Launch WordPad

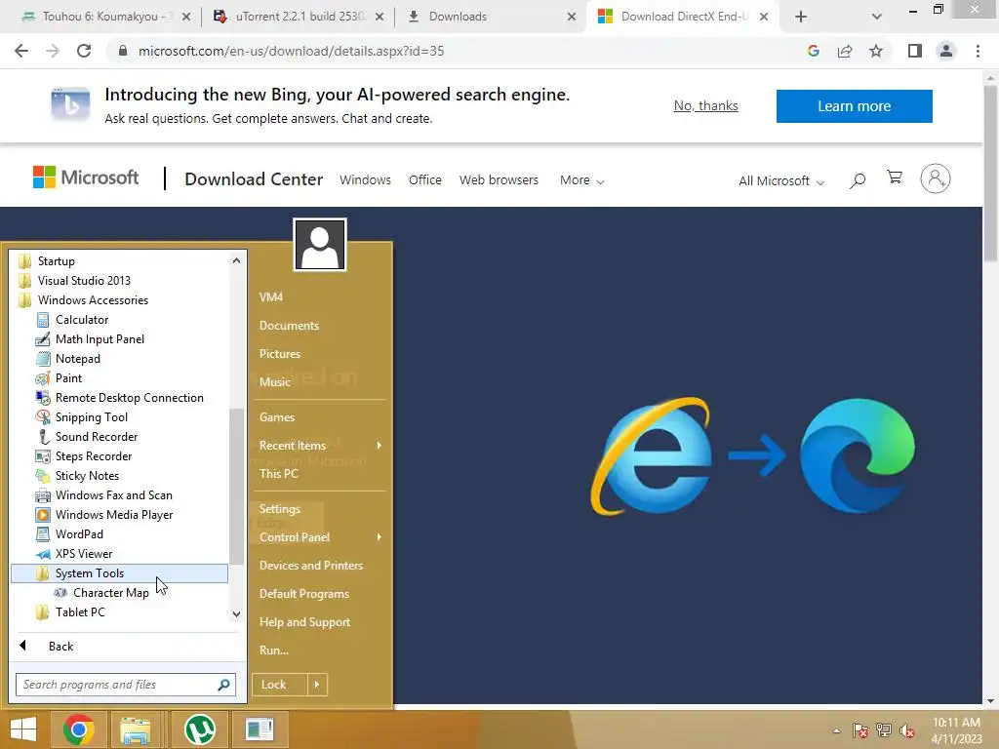tap(79, 534)
